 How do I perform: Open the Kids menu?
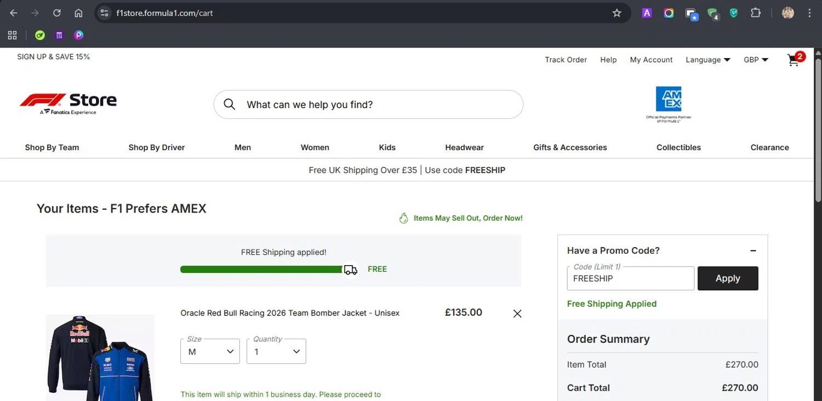[387, 147]
